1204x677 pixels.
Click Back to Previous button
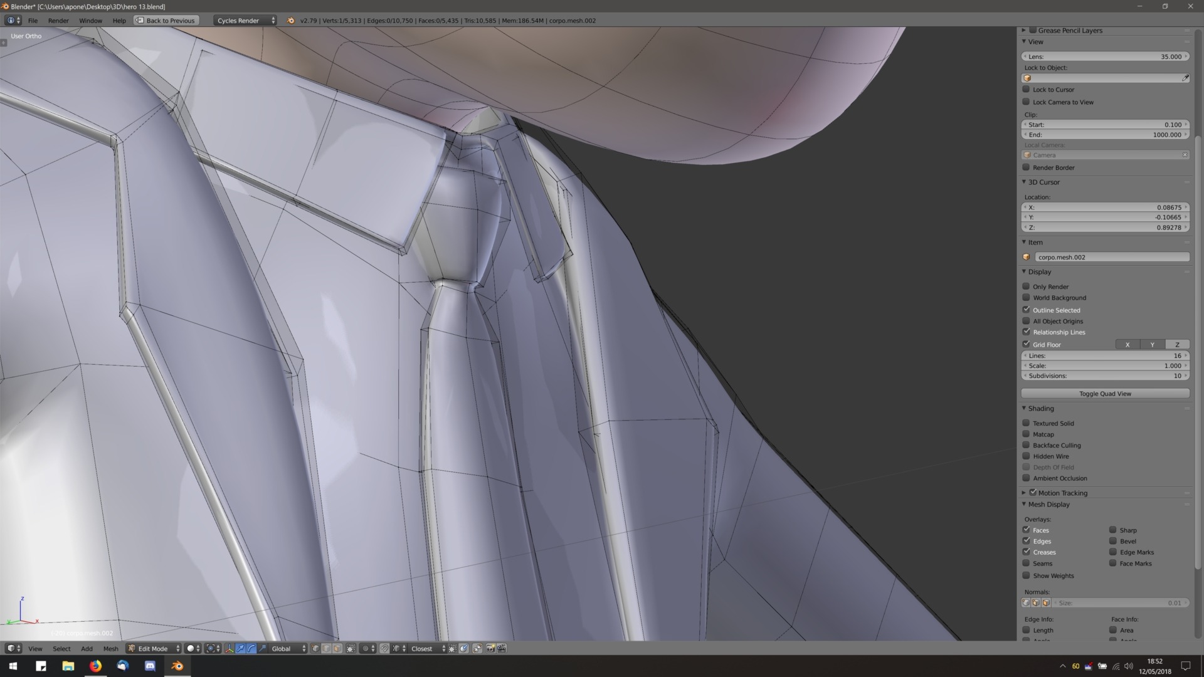click(166, 21)
